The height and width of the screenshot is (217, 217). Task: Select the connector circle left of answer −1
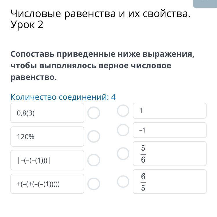pyautogui.click(x=123, y=130)
